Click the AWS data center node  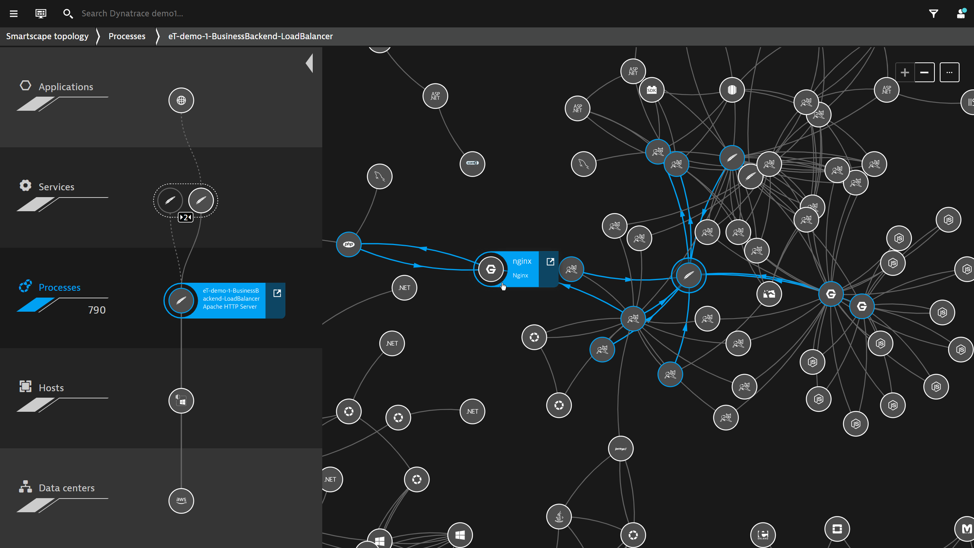[x=181, y=501]
